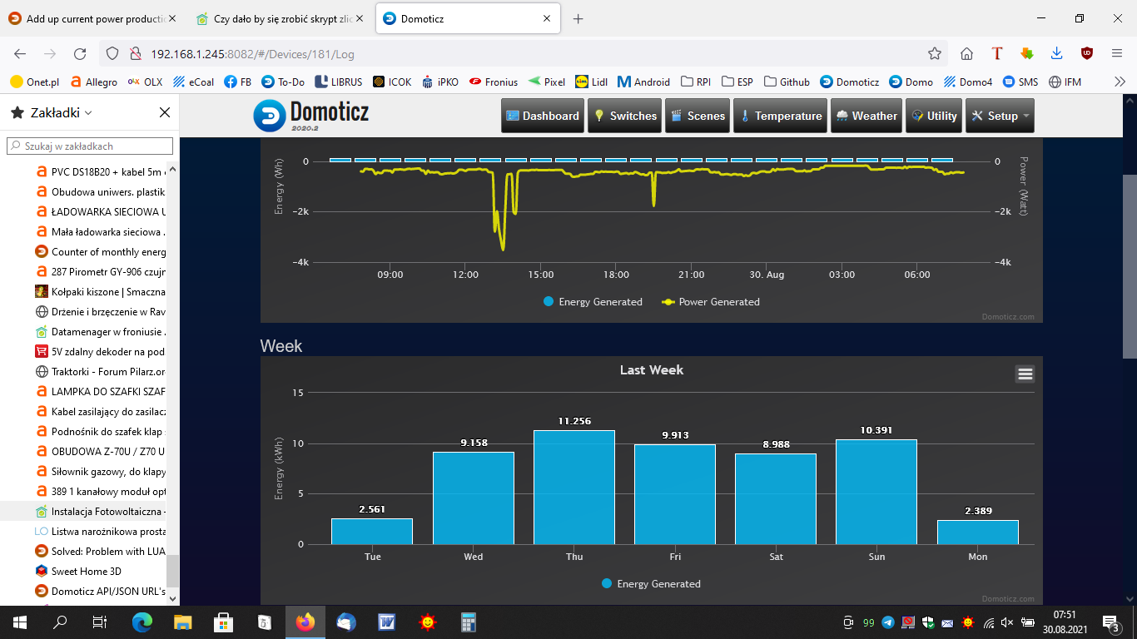Open the Last Week chart hamburger menu
Screen dimensions: 1137x639
point(1025,374)
